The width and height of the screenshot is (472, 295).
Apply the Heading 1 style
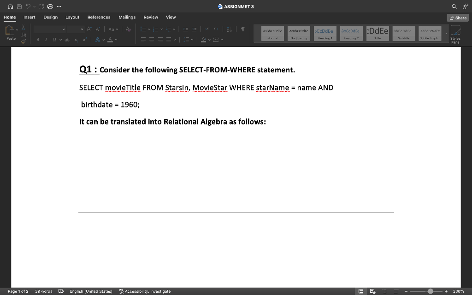325,33
